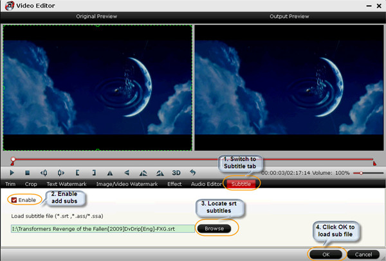386x261 pixels.
Task: Adjust the volume slider
Action: pyautogui.click(x=368, y=173)
